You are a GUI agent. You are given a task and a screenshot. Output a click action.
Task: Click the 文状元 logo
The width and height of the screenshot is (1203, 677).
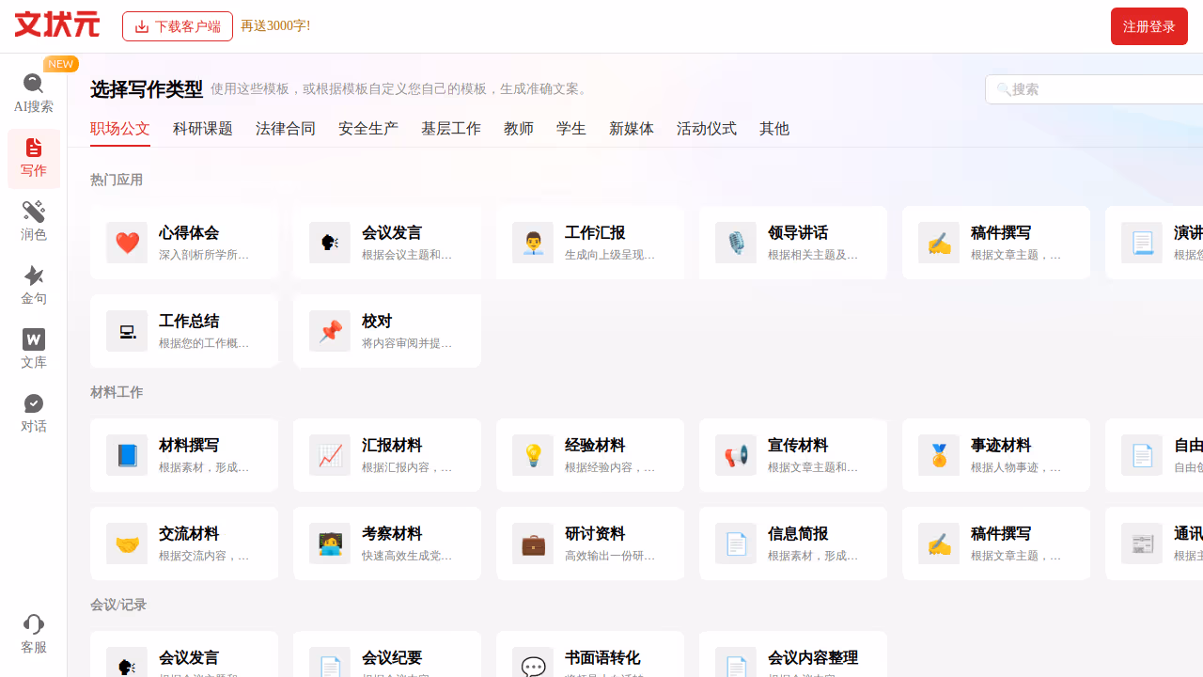[x=57, y=24]
